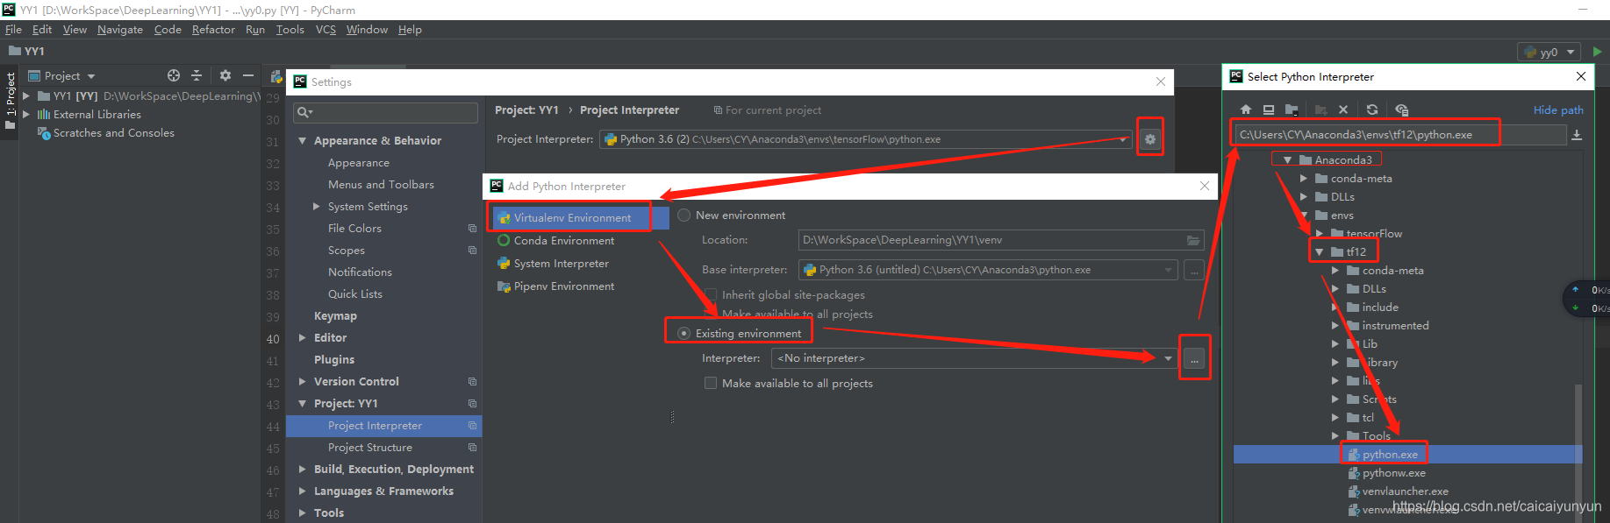Hide the Project panel with the minus icon
Viewport: 1610px width, 523px height.
248,75
